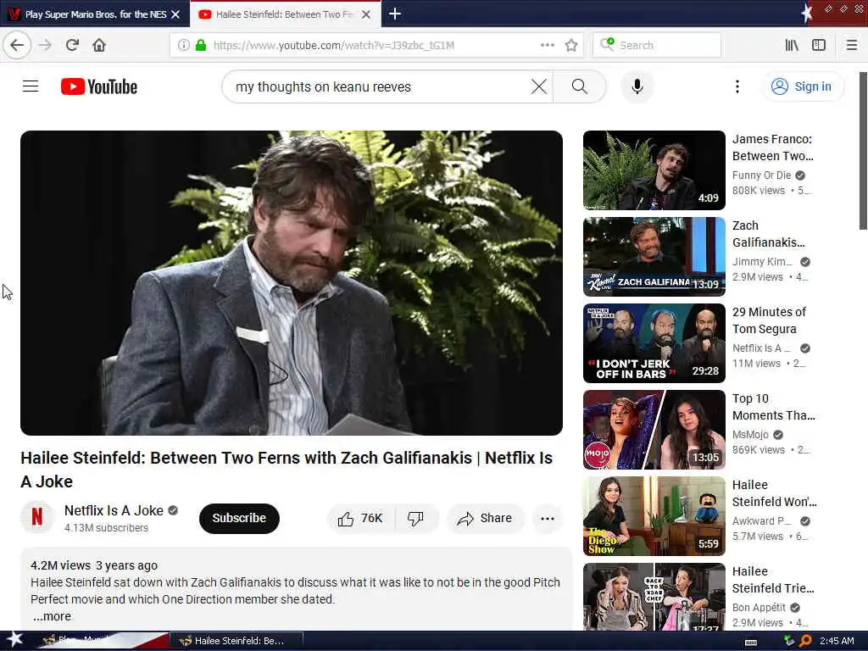Open the keyboard icon in system tray
The height and width of the screenshot is (651, 868).
[751, 643]
